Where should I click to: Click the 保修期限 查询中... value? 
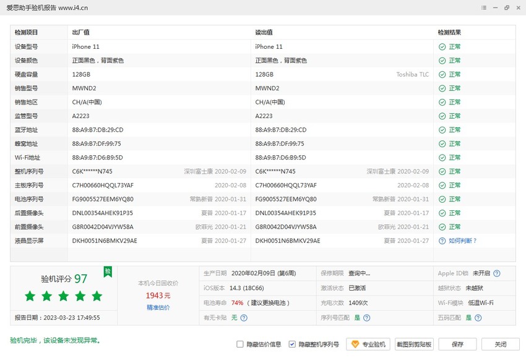(360, 273)
